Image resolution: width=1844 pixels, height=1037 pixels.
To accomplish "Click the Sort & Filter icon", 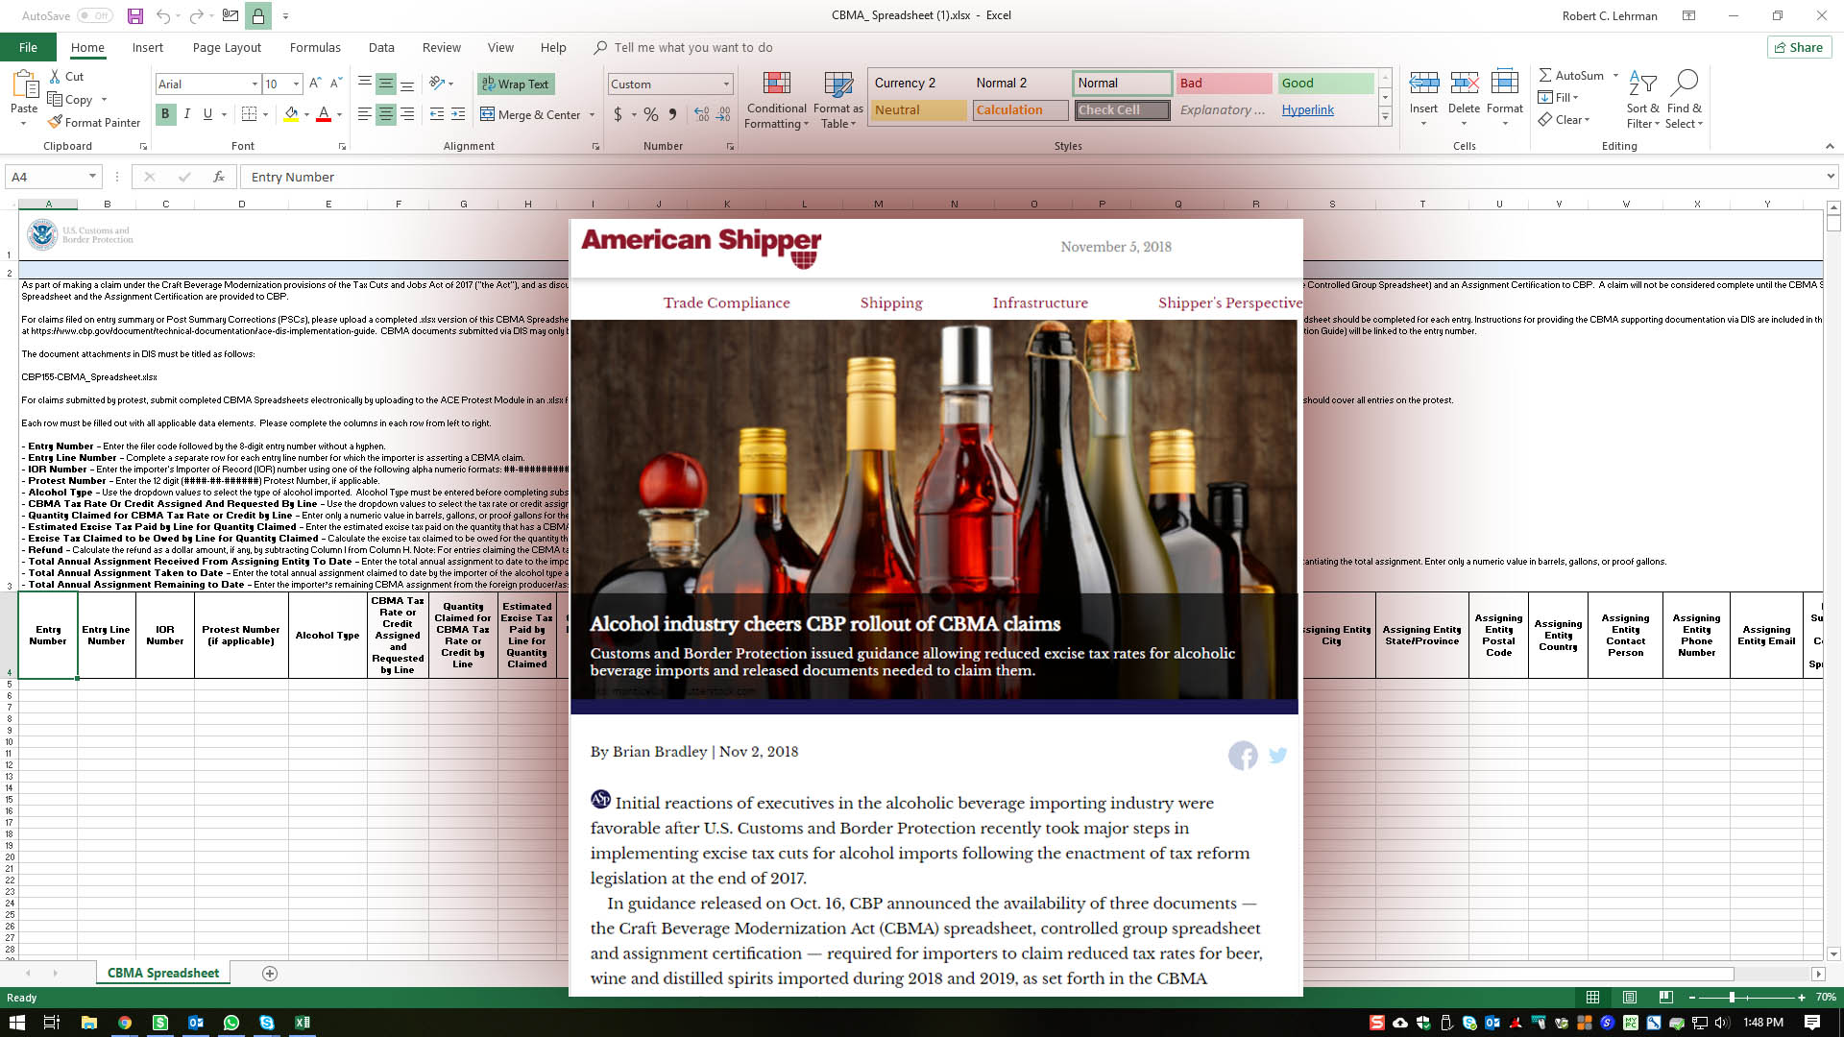I will point(1642,84).
